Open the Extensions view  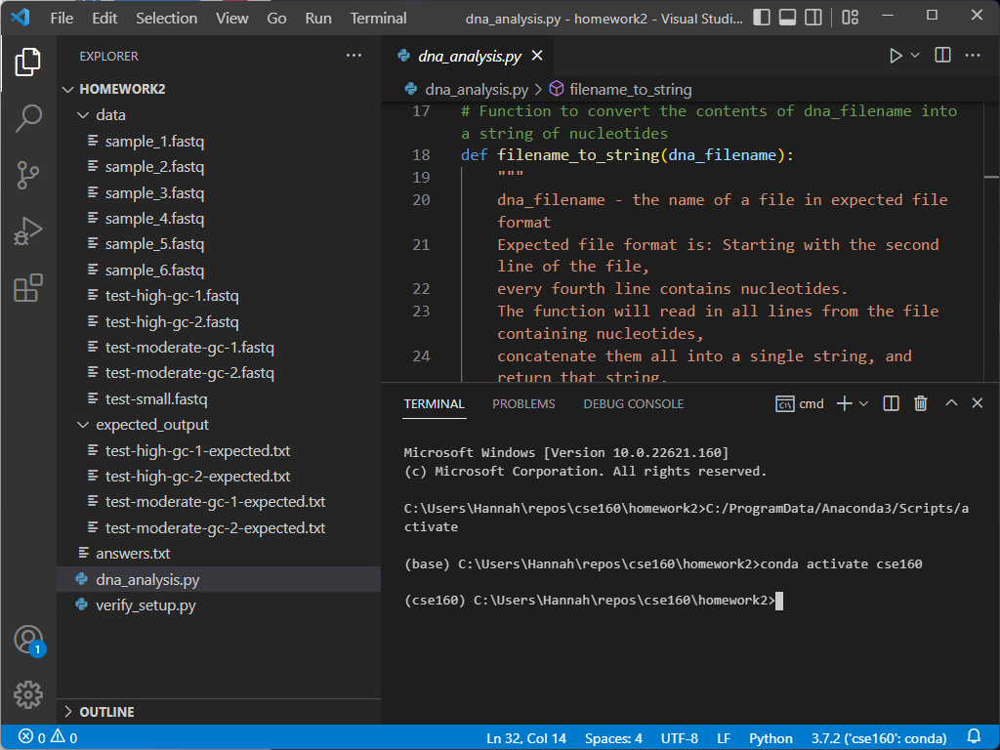coord(28,288)
